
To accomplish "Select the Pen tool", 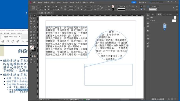I will point(31,27).
